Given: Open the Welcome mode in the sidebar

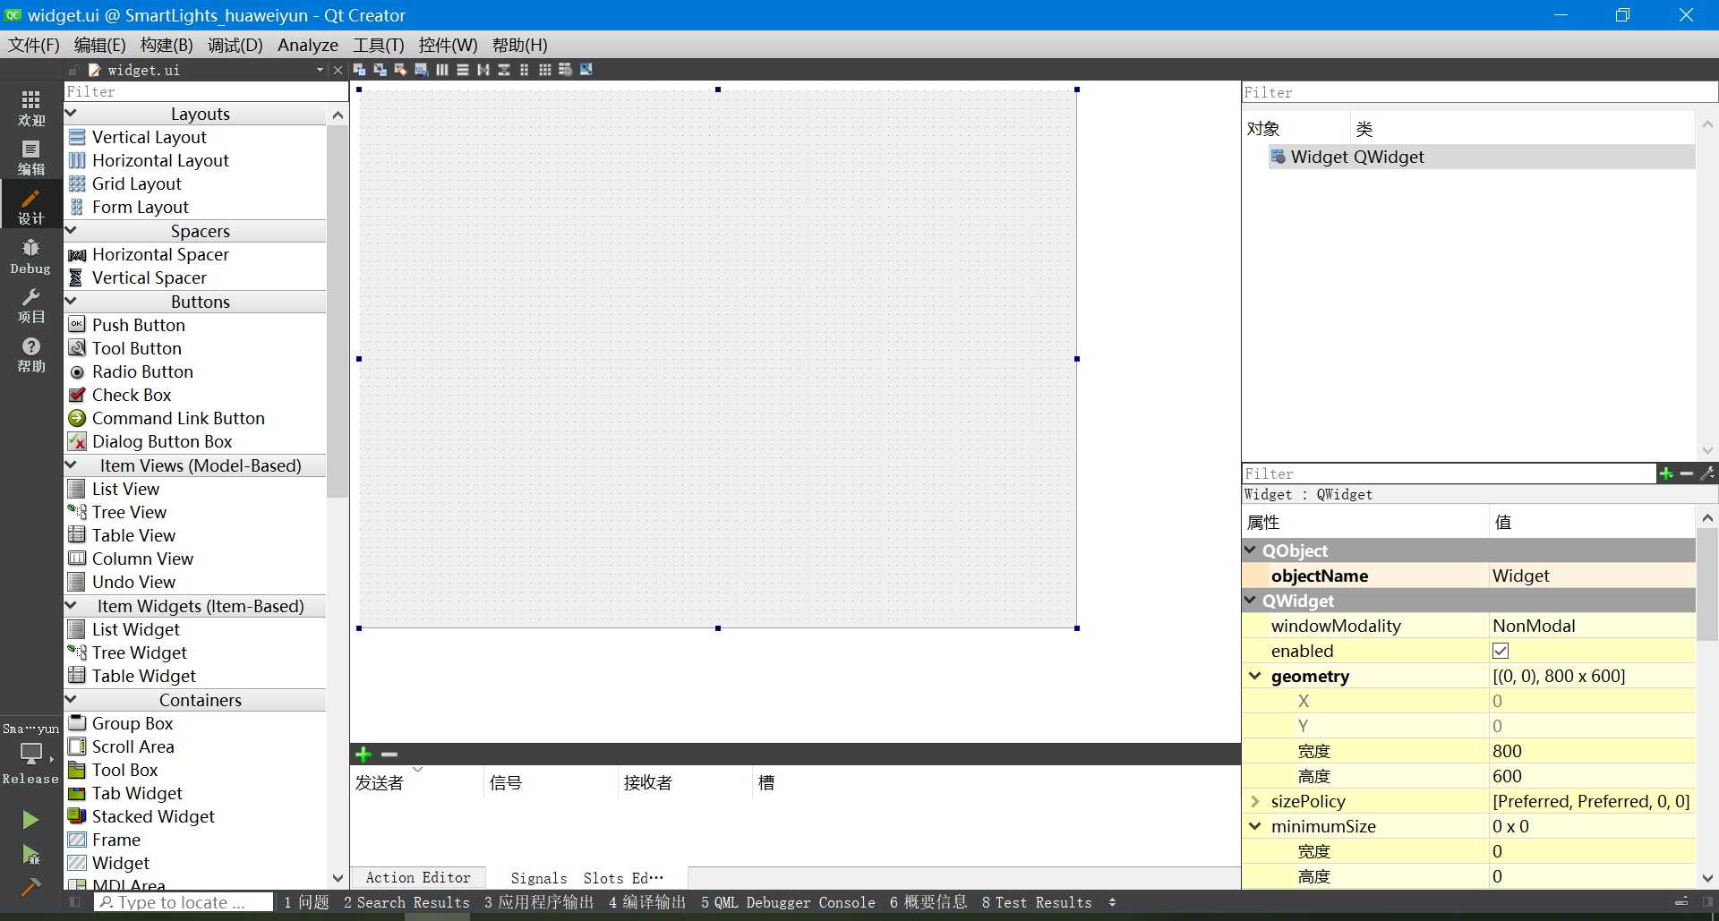Looking at the screenshot, I should pos(30,107).
